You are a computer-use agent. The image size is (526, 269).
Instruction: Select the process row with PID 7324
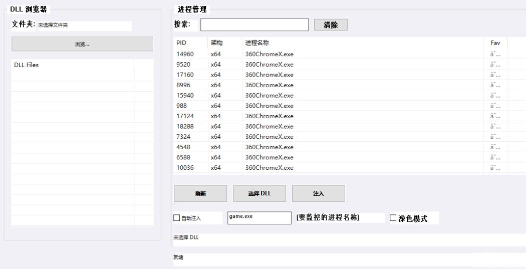pos(350,137)
